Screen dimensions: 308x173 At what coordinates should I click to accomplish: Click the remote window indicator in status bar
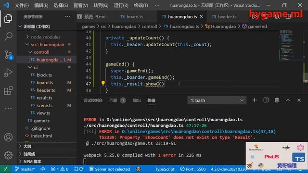(6, 169)
